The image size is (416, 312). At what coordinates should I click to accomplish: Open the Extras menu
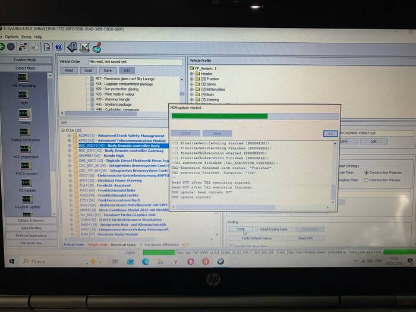pos(26,37)
